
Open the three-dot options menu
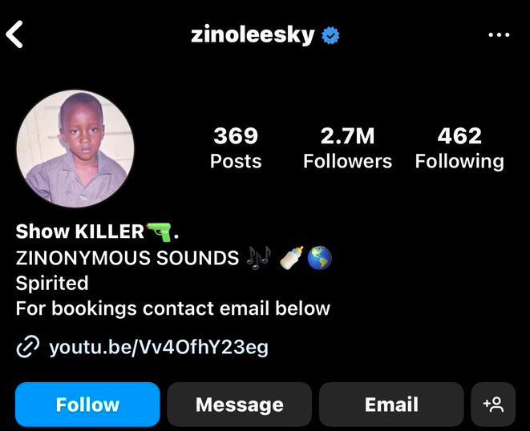(x=499, y=34)
